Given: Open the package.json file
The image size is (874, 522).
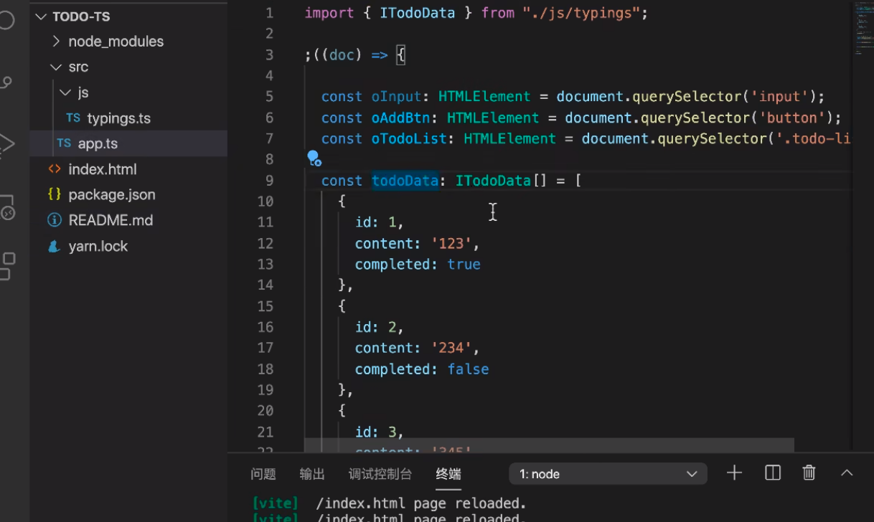Looking at the screenshot, I should [112, 194].
